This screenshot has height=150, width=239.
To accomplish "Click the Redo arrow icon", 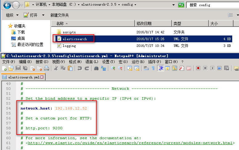I will [x=87, y=68].
